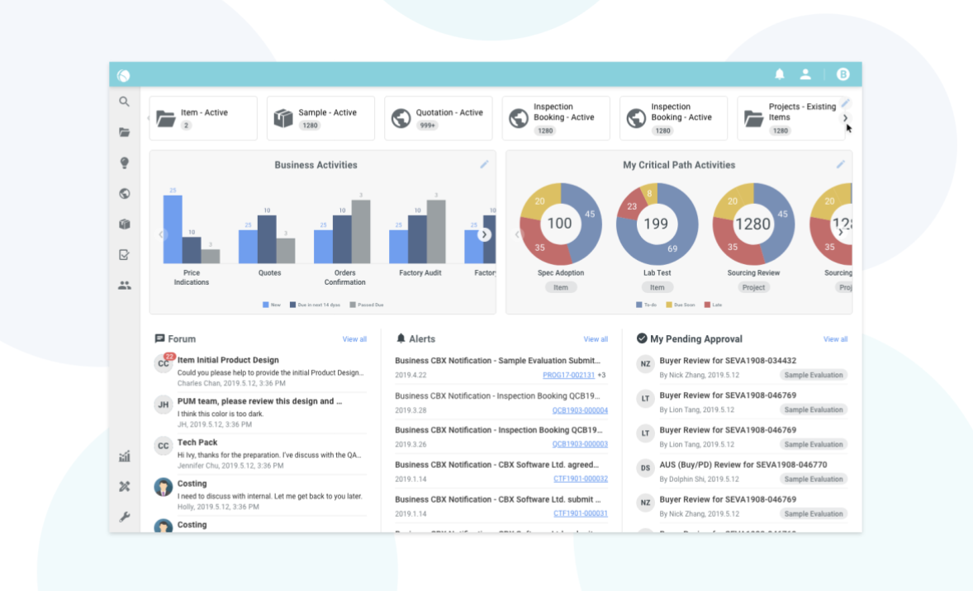Click the JH avatar in the Forum
The image size is (973, 591).
164,404
